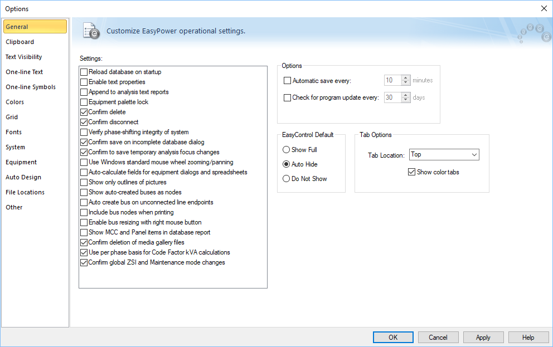Toggle Confirm to save temporary analysis focus changes
This screenshot has width=553, height=347.
[x=84, y=153]
